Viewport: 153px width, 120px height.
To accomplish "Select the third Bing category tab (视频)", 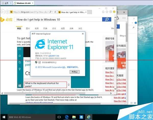I will (36, 28).
